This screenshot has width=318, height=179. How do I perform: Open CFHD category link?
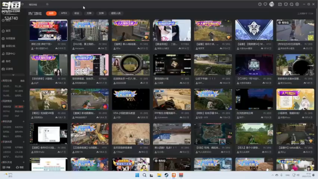pyautogui.click(x=6, y=116)
